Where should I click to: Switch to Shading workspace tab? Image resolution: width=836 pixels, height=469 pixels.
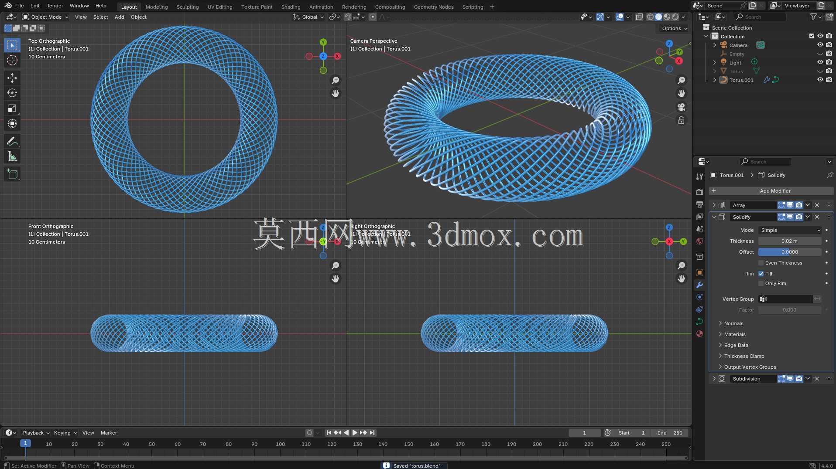pyautogui.click(x=291, y=7)
